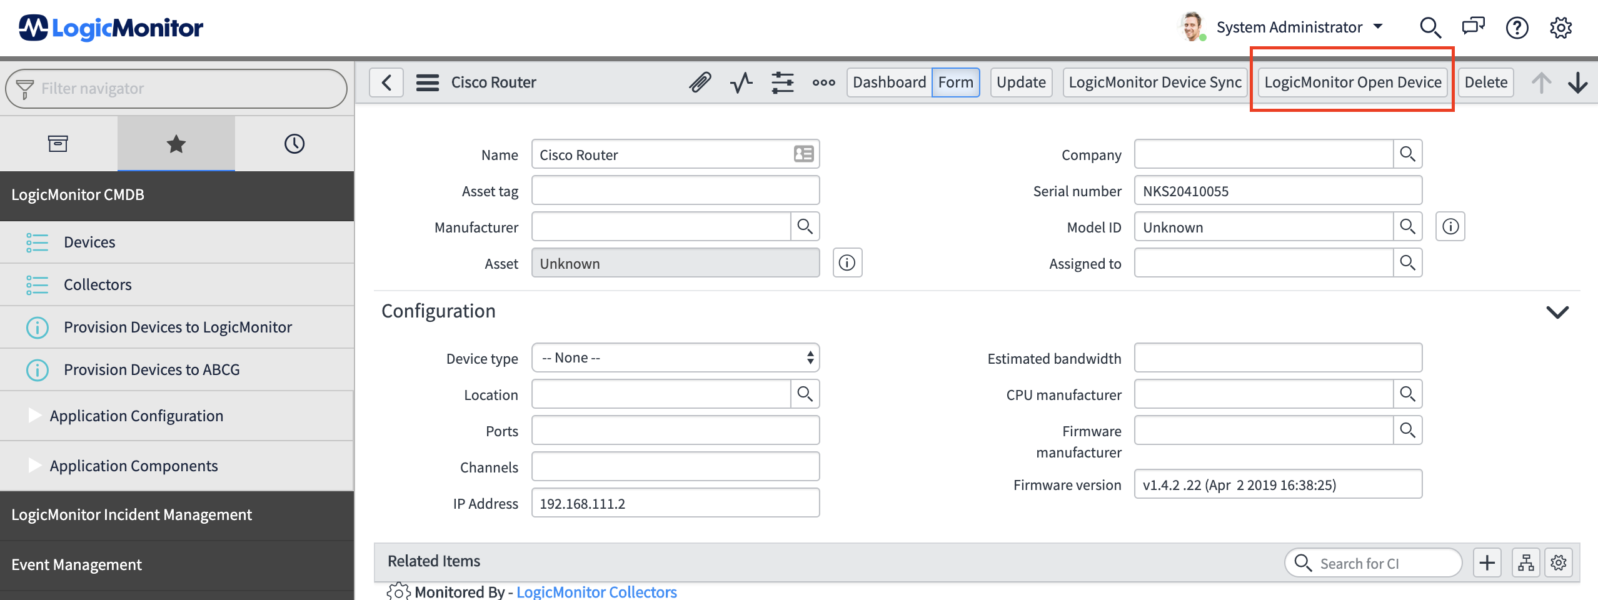Viewport: 1598px width, 600px height.
Task: Expand Application Components section
Action: (177, 466)
